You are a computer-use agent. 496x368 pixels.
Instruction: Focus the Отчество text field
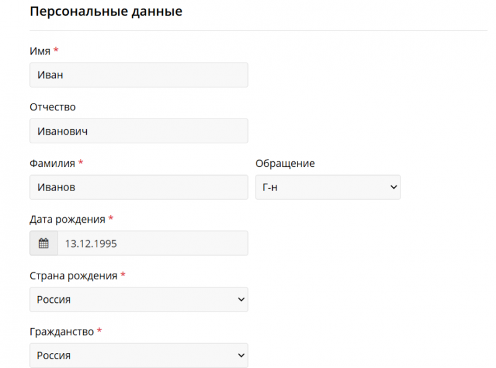click(138, 131)
